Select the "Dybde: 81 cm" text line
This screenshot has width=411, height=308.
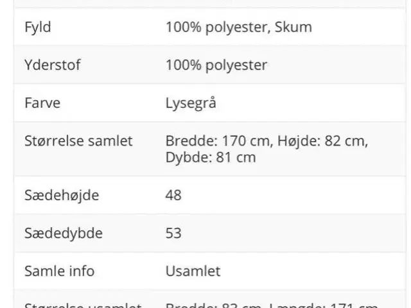click(x=210, y=157)
